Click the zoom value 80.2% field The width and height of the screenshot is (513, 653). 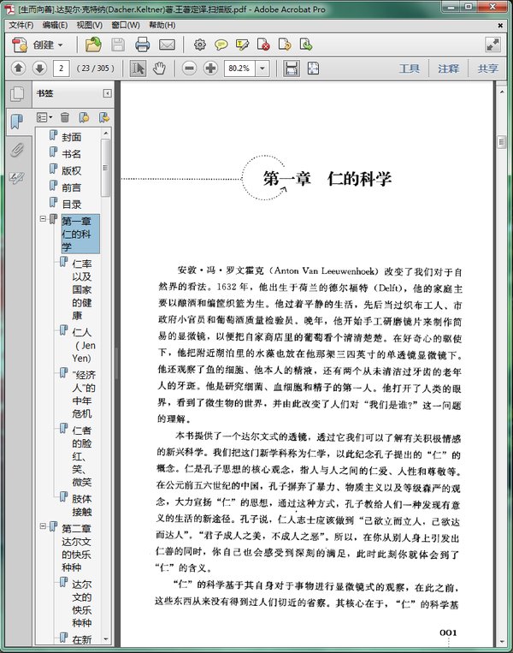coord(240,68)
